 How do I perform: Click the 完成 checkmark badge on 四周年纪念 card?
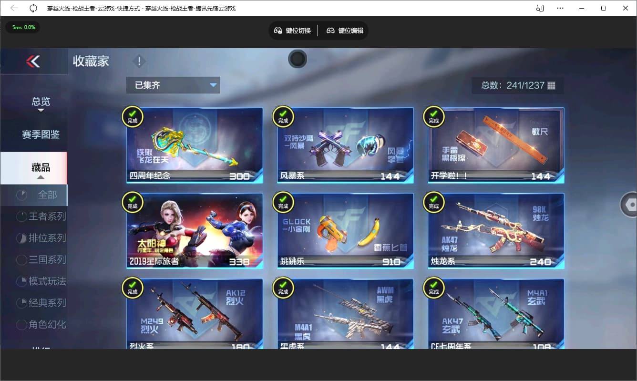pos(133,117)
